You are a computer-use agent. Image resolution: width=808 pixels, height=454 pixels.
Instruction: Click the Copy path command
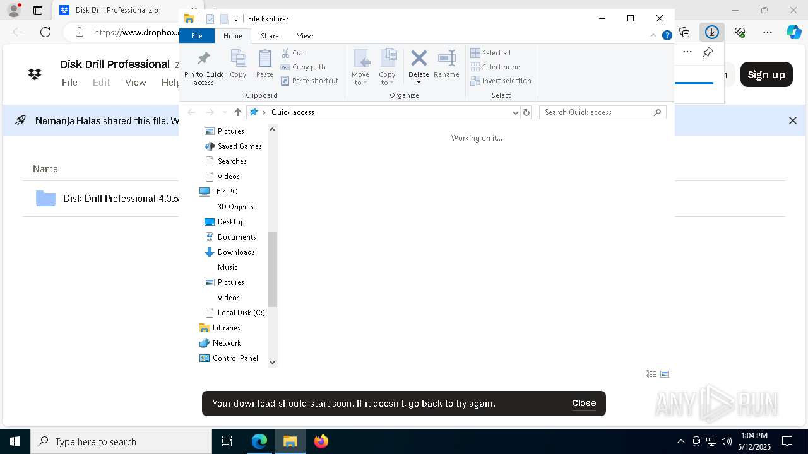tap(303, 67)
